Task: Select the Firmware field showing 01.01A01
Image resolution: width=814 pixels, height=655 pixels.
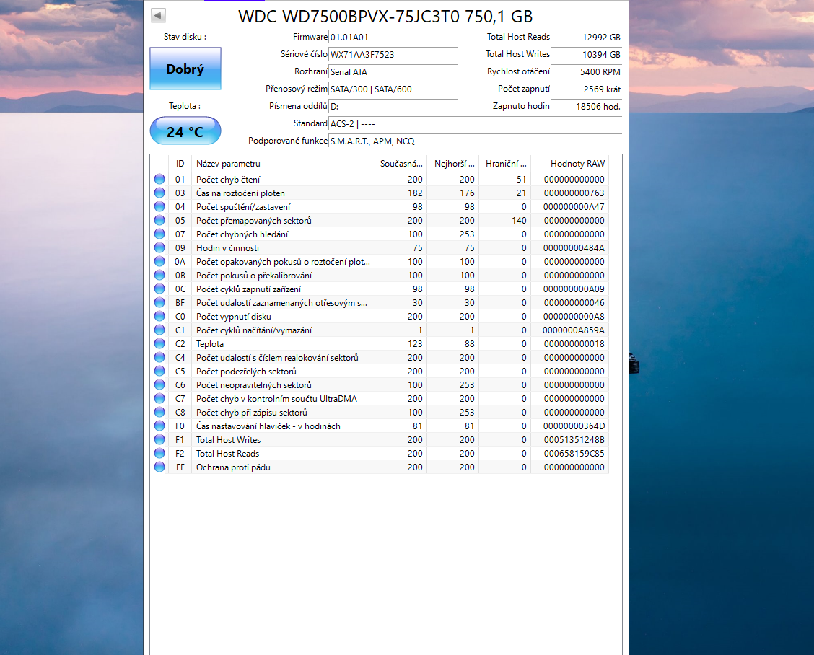Action: (x=393, y=37)
